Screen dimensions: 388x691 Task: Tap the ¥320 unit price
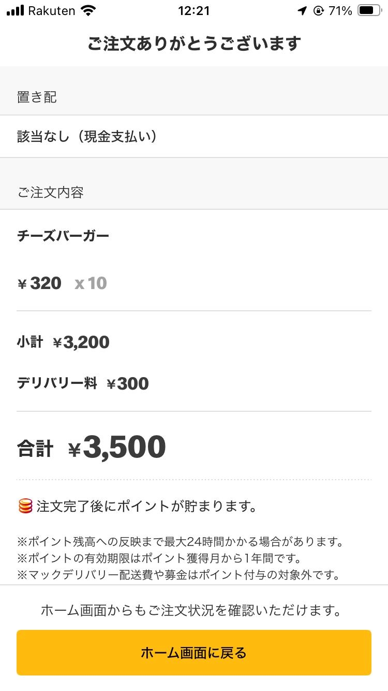39,283
